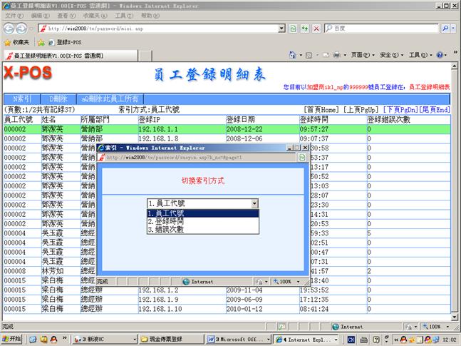Open the 查看(V) menu
The height and width of the screenshot is (346, 461).
[66, 15]
